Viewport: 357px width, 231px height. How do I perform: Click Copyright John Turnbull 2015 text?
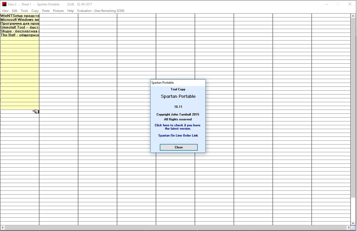pyautogui.click(x=178, y=114)
